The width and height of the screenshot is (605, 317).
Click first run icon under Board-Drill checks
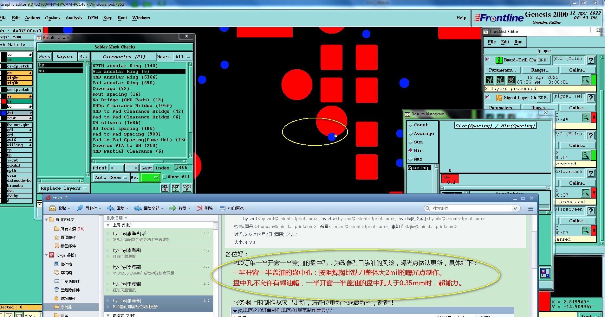(490, 80)
